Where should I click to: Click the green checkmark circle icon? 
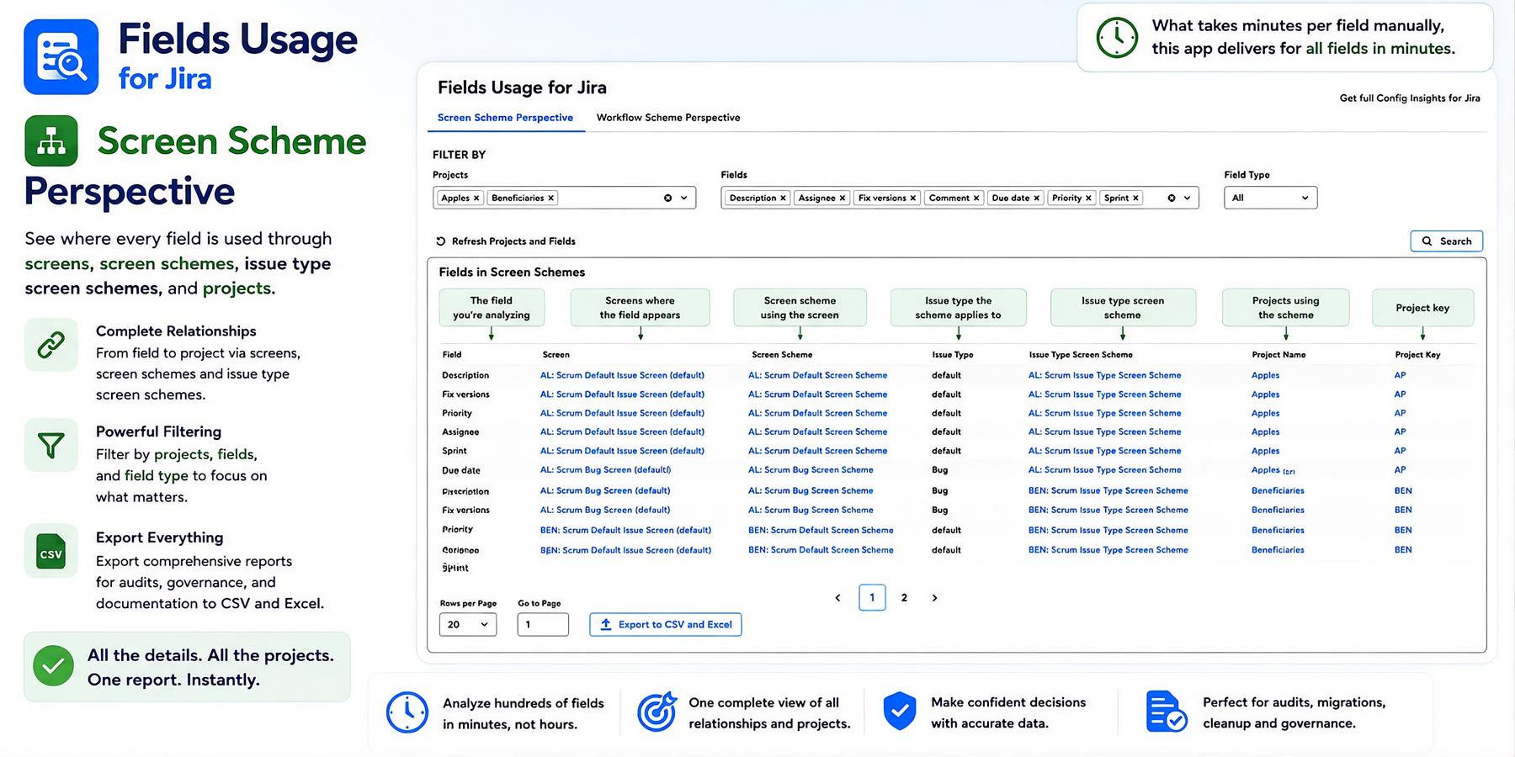point(53,666)
